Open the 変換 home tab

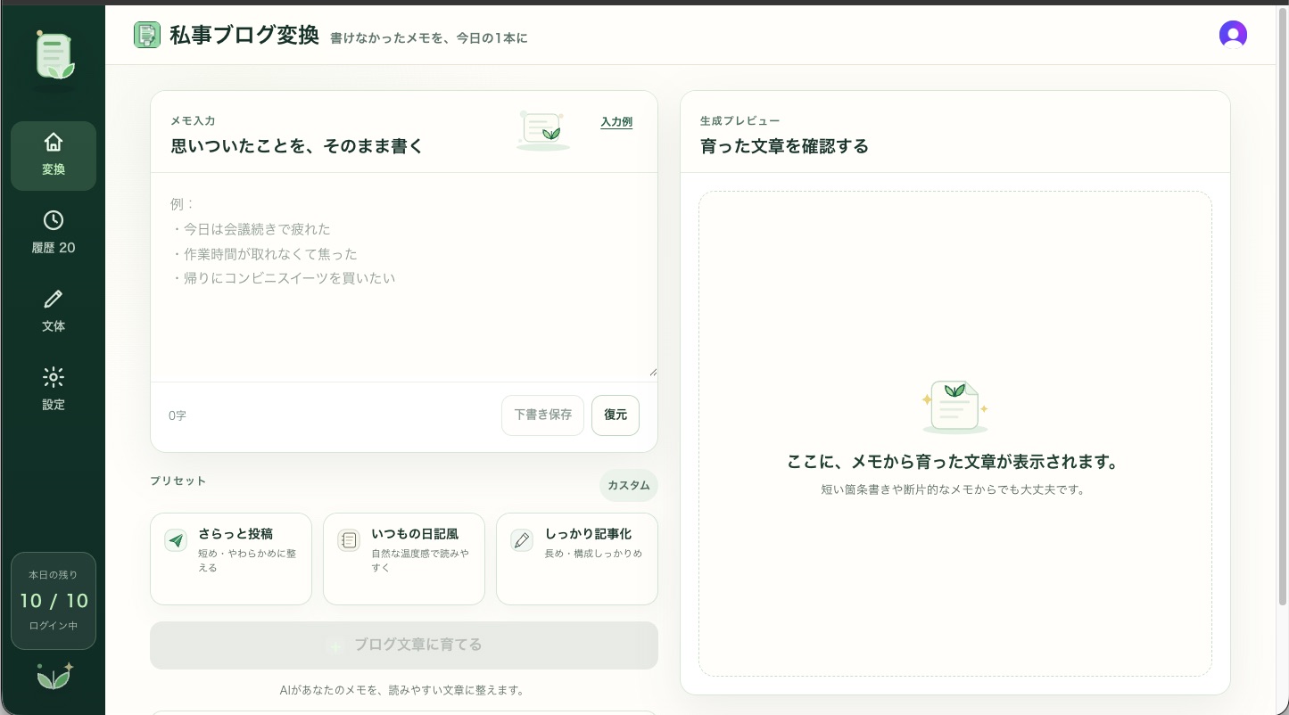click(54, 156)
